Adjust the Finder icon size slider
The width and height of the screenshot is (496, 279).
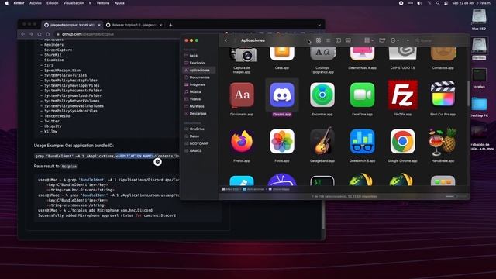click(x=456, y=196)
